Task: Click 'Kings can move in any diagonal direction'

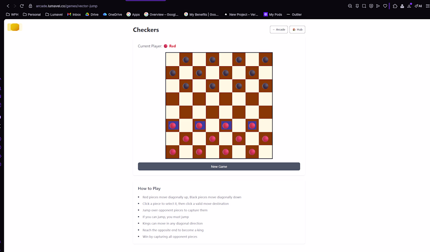Action: point(172,223)
